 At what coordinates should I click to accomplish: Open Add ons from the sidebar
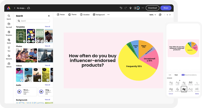pos(9,64)
